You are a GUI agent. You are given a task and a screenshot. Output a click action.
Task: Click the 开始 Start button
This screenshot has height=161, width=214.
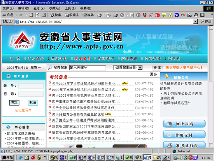click(x=7, y=157)
